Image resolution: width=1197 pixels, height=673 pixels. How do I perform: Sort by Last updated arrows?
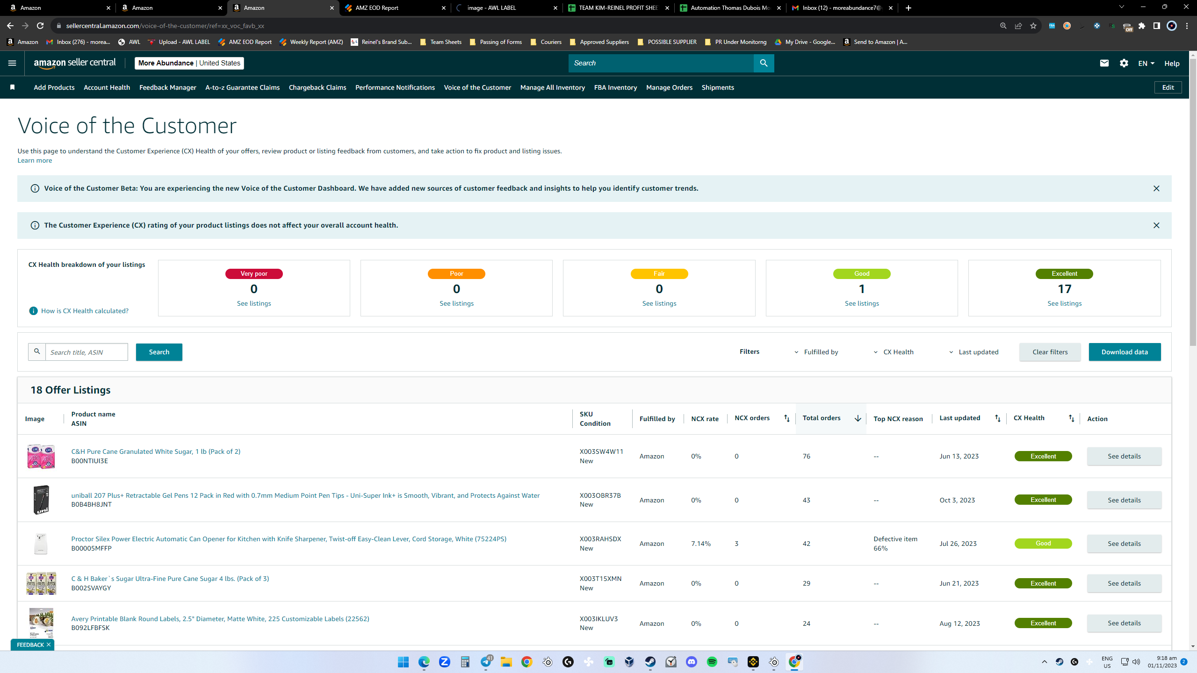(x=998, y=418)
